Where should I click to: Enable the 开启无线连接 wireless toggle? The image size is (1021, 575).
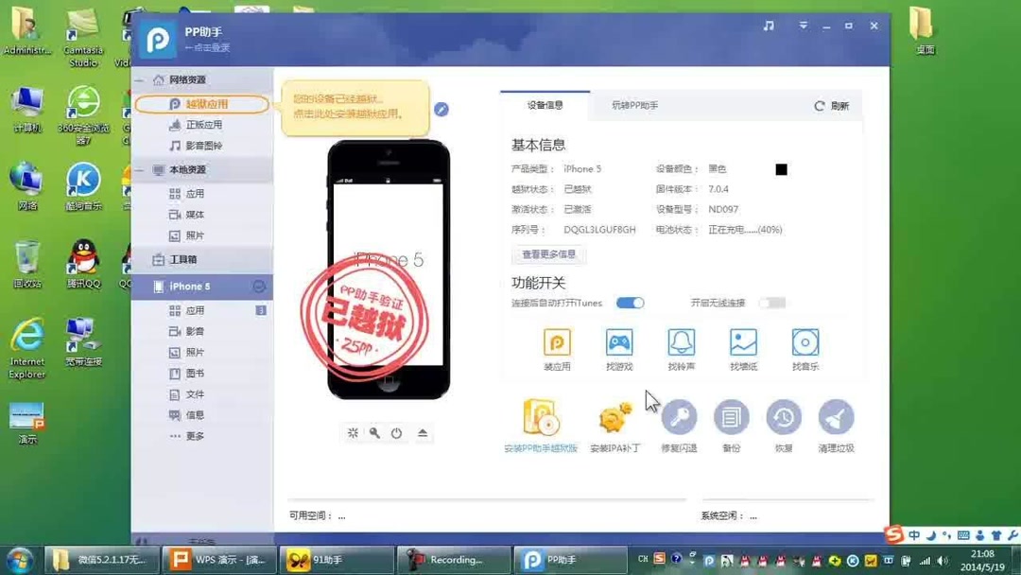pyautogui.click(x=770, y=303)
